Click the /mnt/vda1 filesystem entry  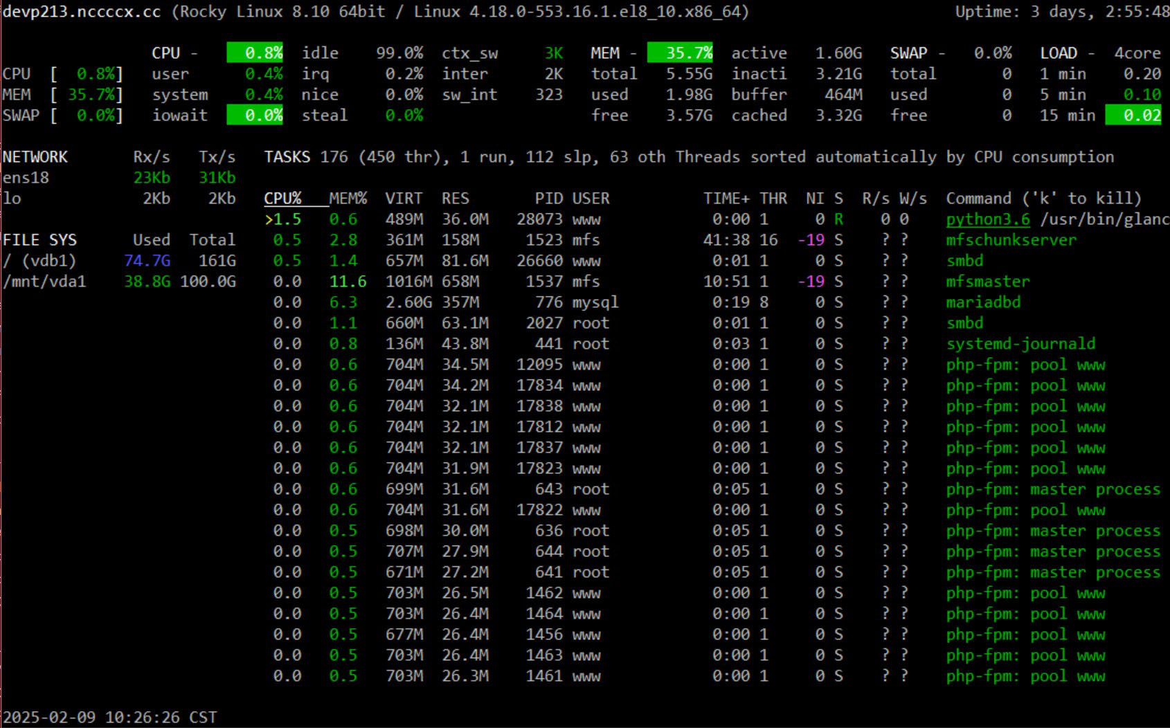point(44,282)
